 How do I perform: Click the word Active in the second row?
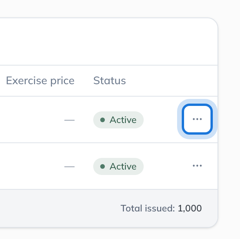tap(123, 166)
